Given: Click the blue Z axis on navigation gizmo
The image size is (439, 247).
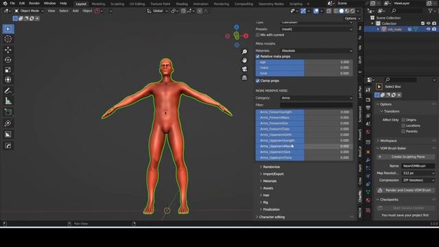Looking at the screenshot, I should click(237, 27).
